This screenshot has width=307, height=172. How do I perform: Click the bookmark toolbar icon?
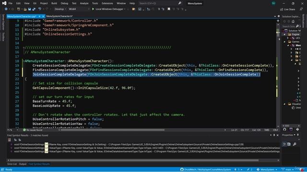click(x=169, y=9)
